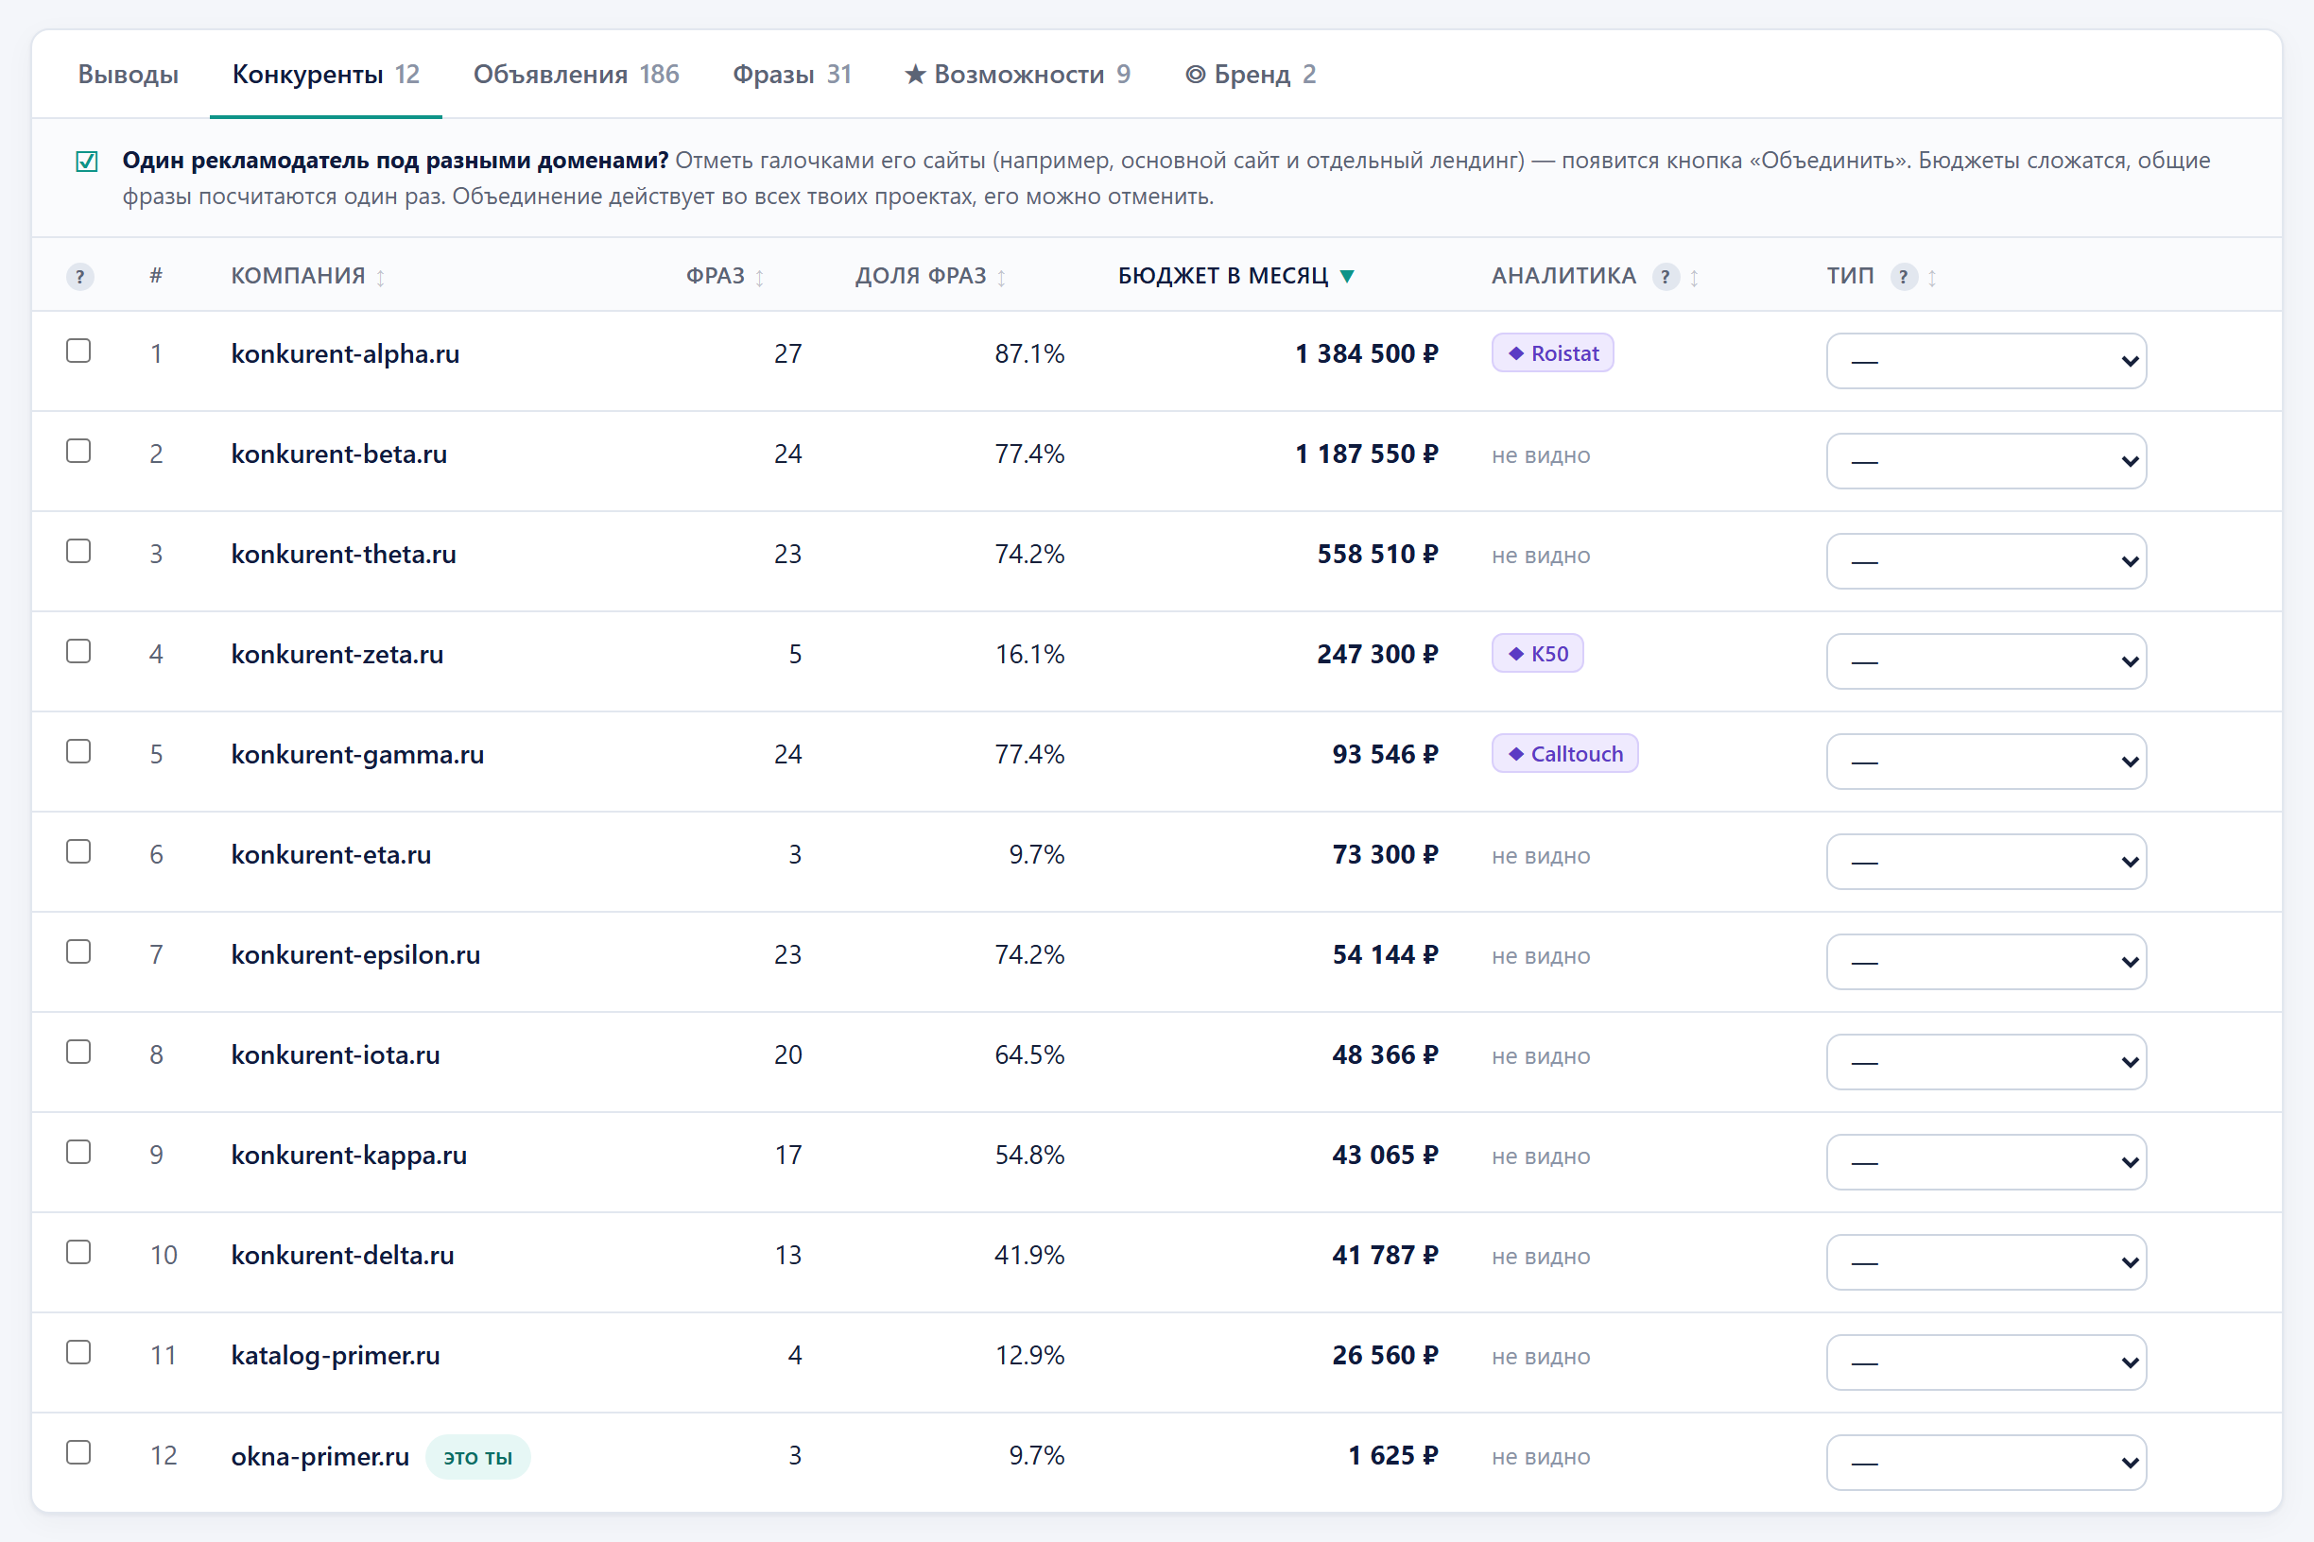Open the Бренд 2 tab
This screenshot has width=2314, height=1542.
coord(1251,75)
